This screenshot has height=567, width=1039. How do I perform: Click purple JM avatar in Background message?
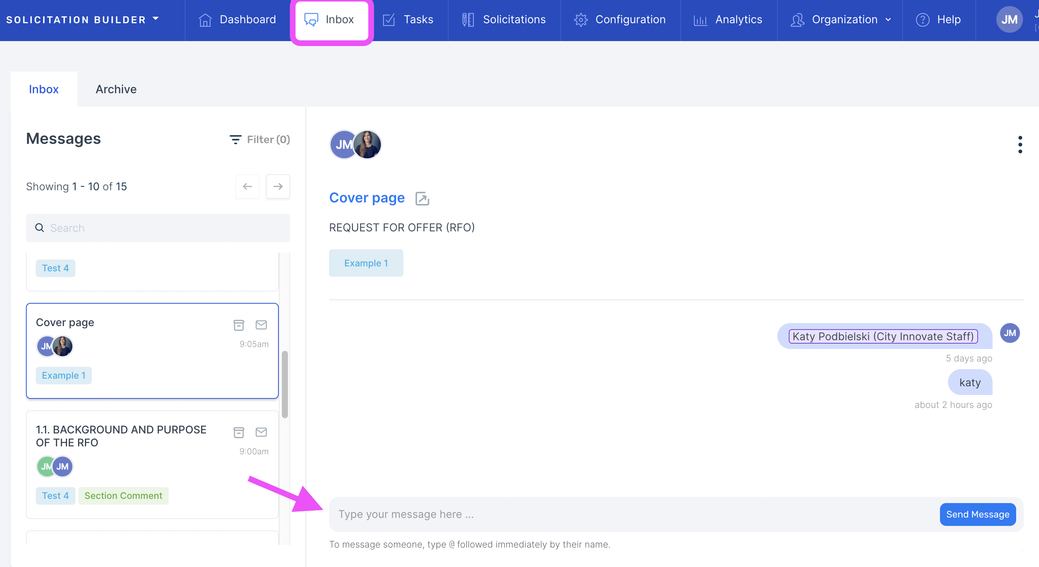(63, 466)
